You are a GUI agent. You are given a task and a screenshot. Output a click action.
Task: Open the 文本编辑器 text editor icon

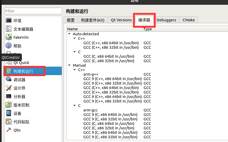[x=9, y=29]
